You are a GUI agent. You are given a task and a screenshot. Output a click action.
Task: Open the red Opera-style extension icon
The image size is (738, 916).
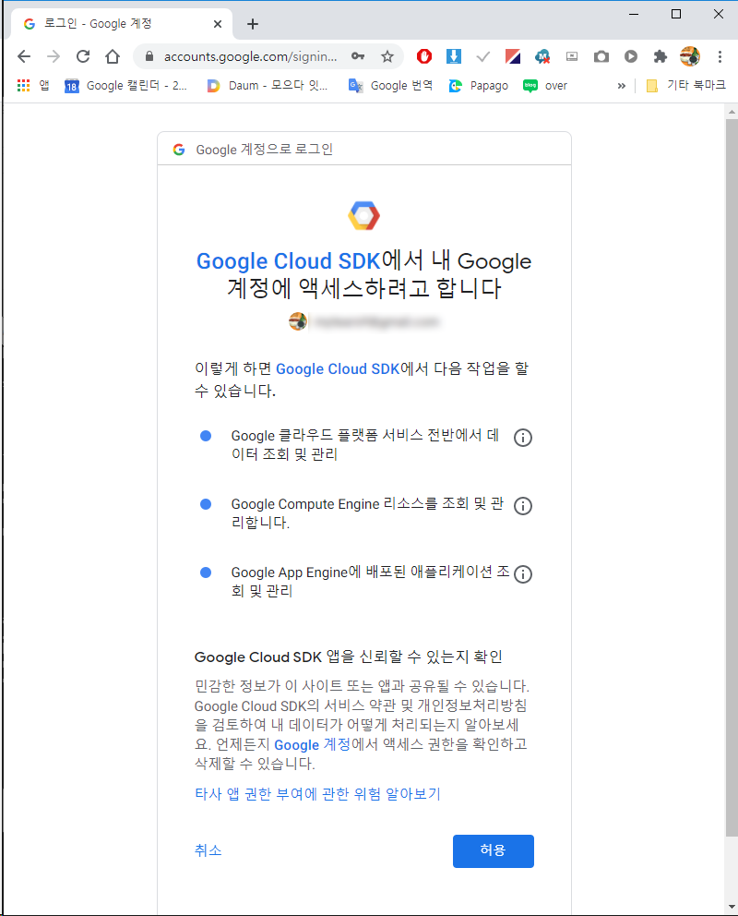[x=424, y=56]
